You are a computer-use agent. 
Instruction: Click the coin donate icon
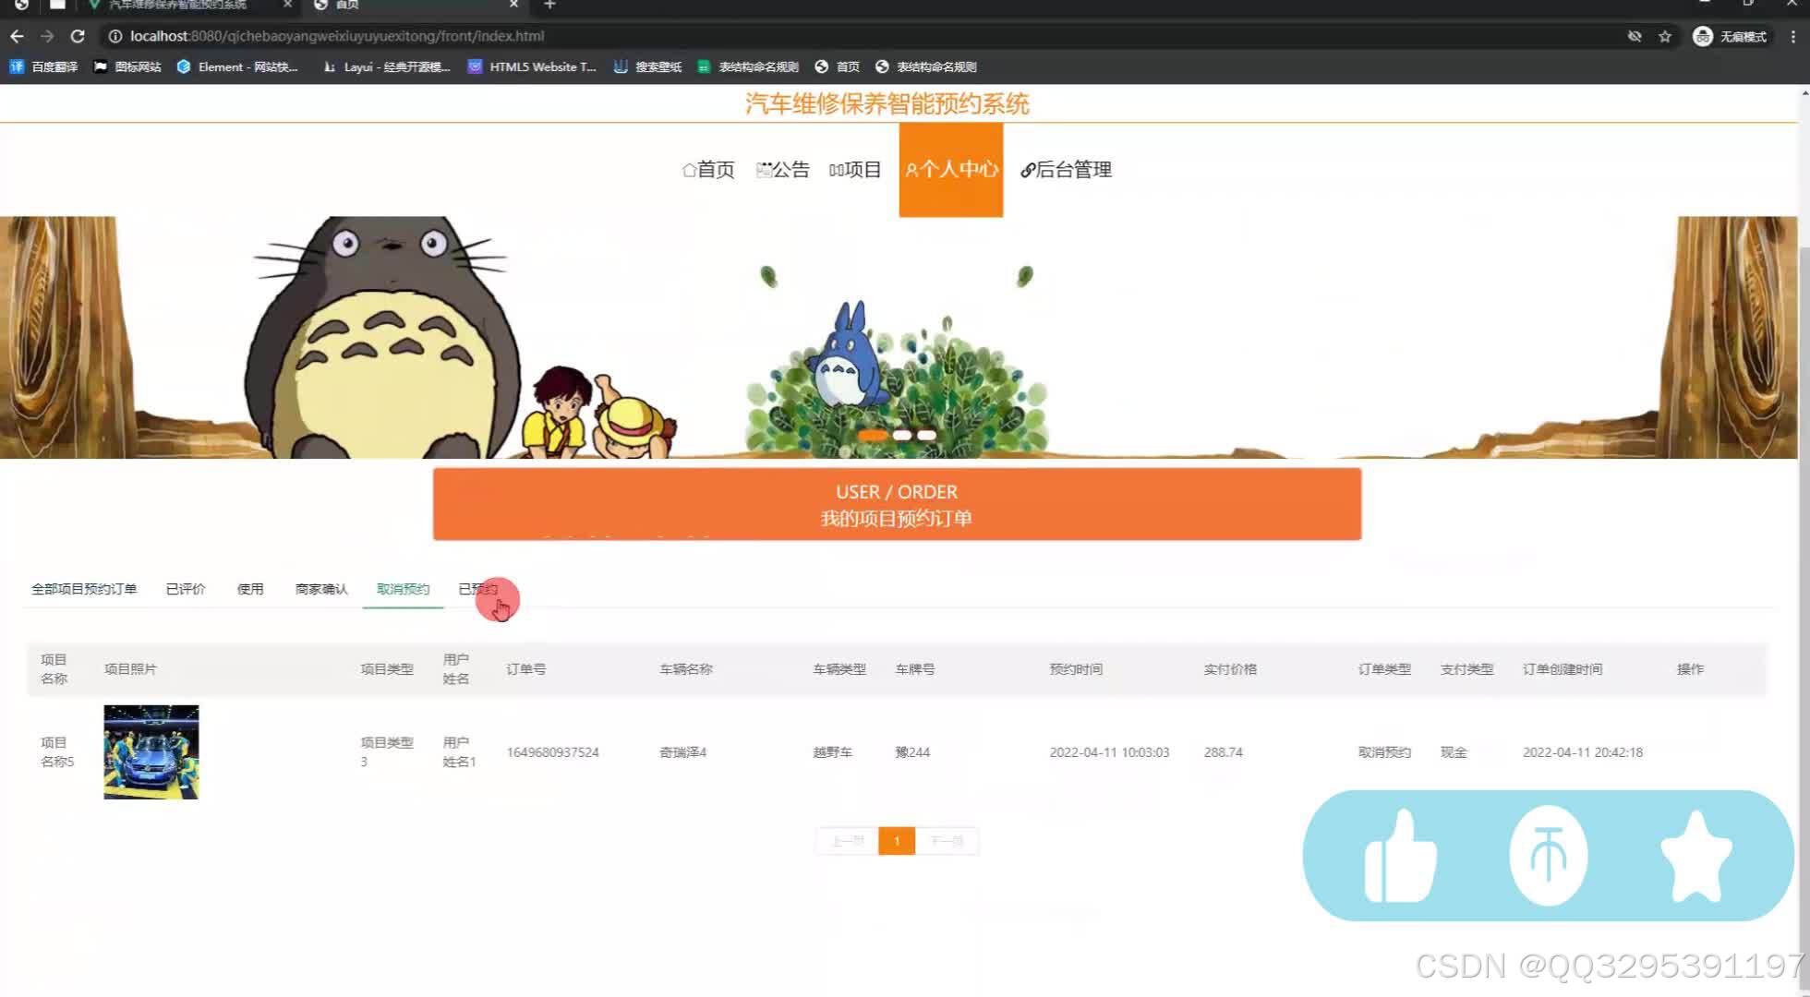pyautogui.click(x=1549, y=856)
